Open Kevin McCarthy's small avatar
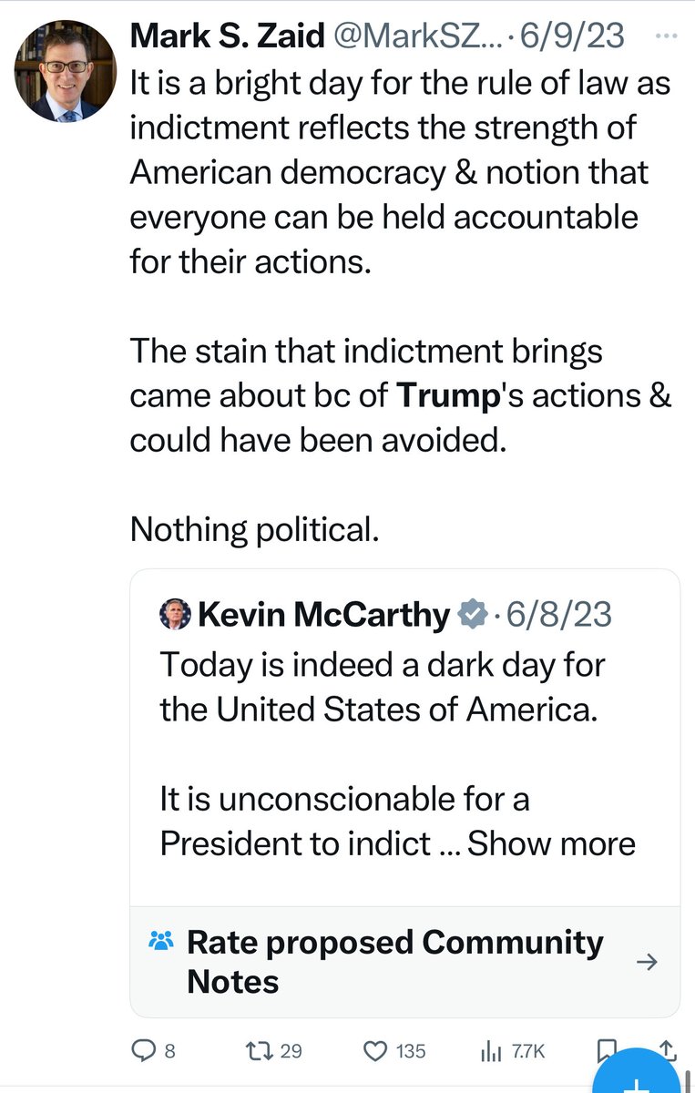This screenshot has width=695, height=1093. coord(175,615)
